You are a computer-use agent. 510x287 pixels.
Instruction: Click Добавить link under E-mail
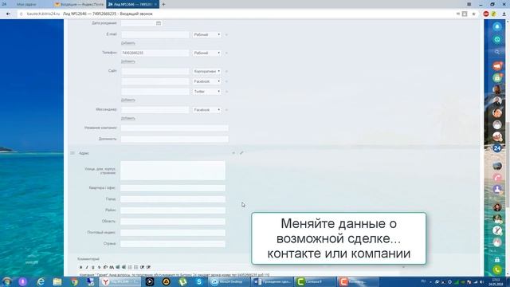point(127,43)
